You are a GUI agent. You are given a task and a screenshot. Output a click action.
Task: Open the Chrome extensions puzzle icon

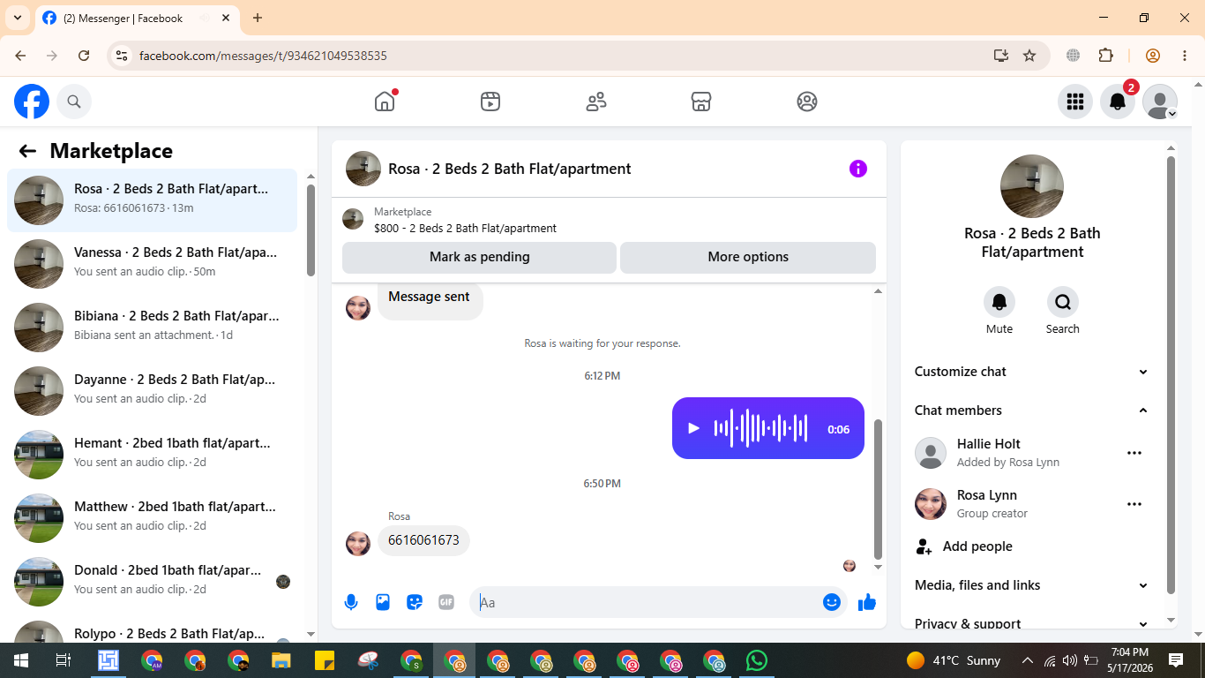1106,56
